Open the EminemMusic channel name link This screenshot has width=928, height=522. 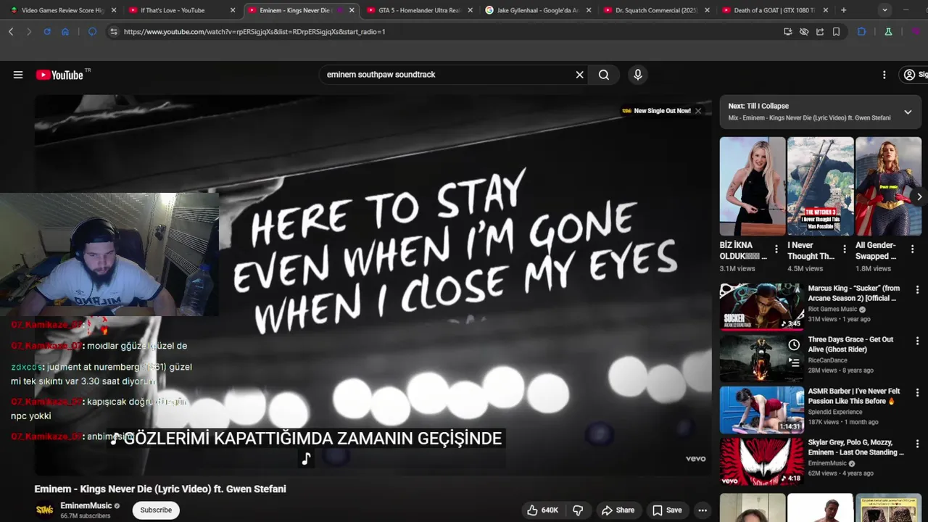coord(86,505)
